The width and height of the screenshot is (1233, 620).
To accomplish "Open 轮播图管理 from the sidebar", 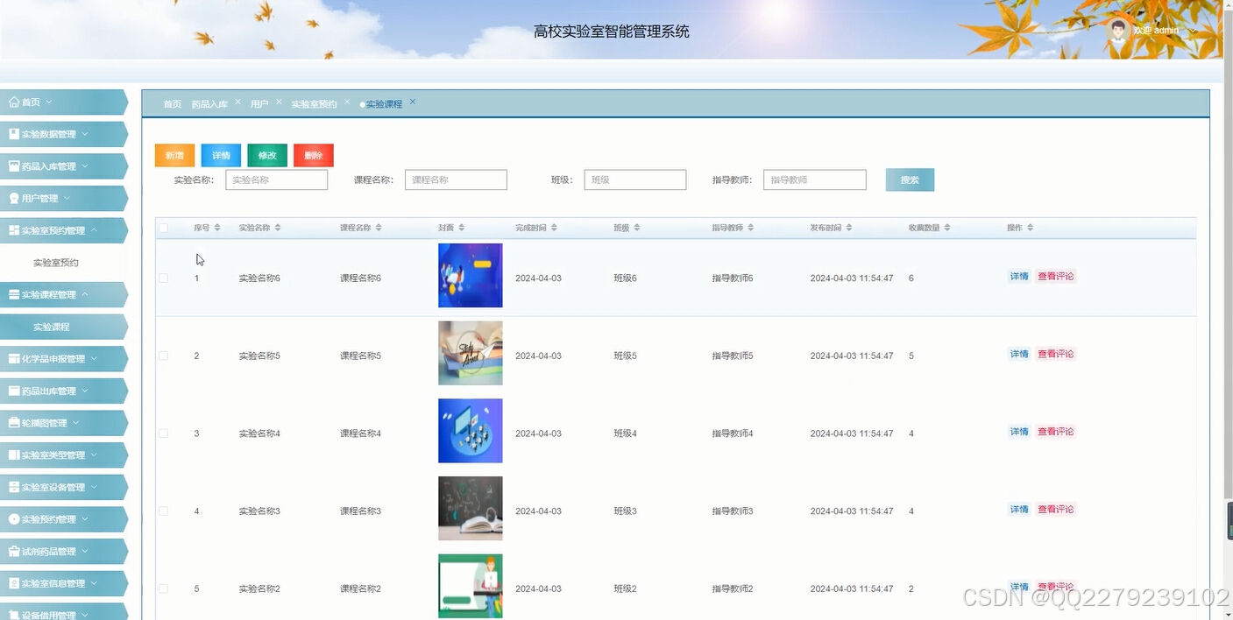I will pyautogui.click(x=13, y=422).
